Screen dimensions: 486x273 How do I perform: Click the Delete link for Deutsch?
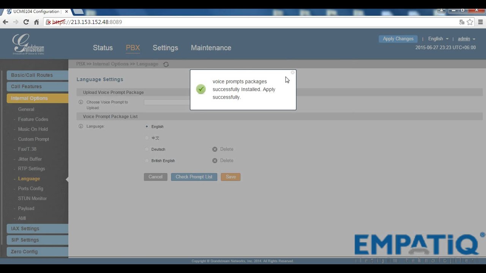click(x=227, y=149)
